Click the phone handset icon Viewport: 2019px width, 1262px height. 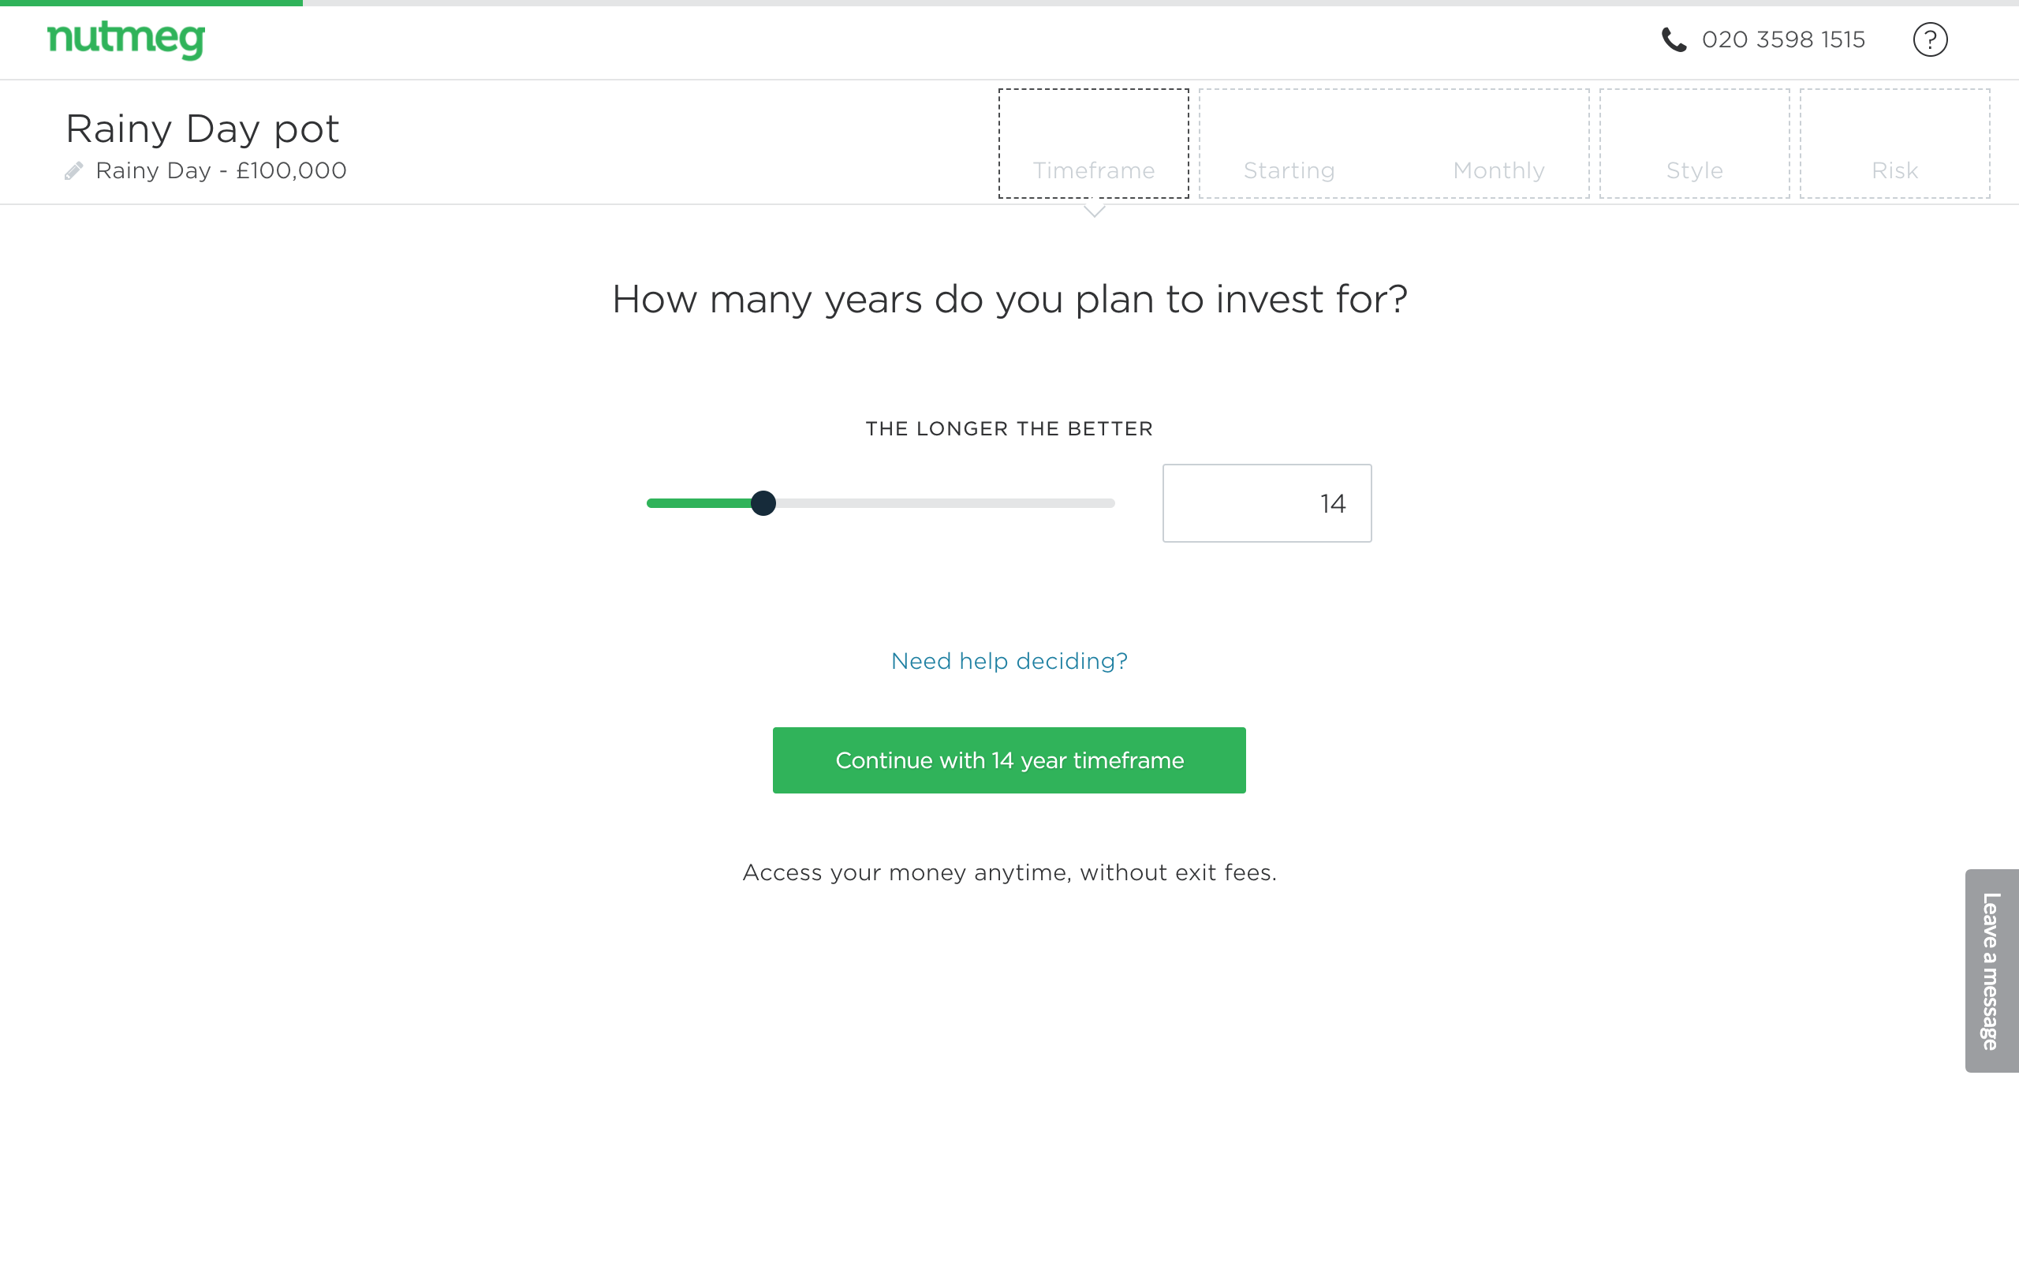[1674, 39]
